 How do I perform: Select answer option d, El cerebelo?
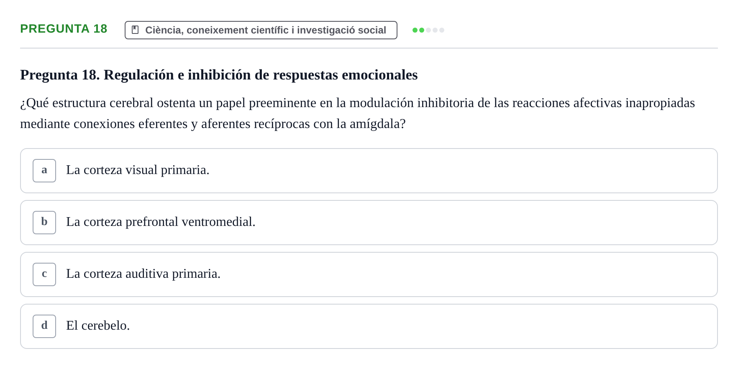point(369,326)
